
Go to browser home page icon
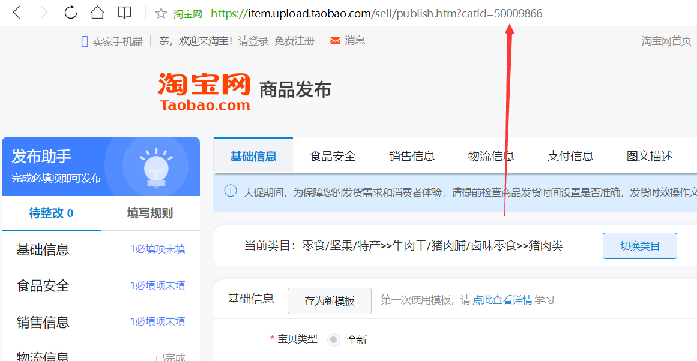pos(97,13)
